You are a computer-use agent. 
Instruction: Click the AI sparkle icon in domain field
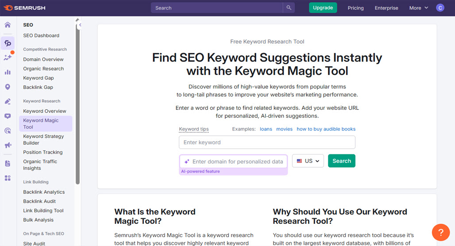pyautogui.click(x=187, y=161)
